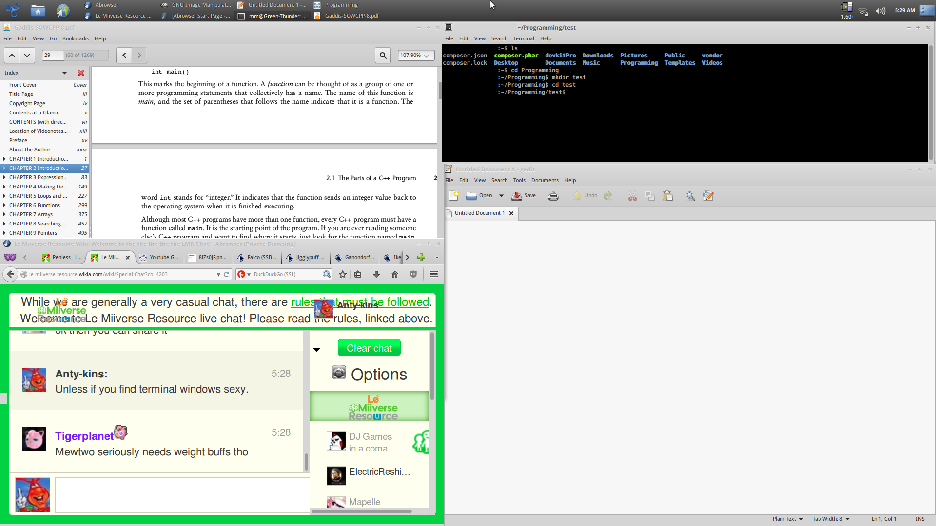Open the Index sidebar mode dropdown
The height and width of the screenshot is (526, 936).
tap(64, 73)
